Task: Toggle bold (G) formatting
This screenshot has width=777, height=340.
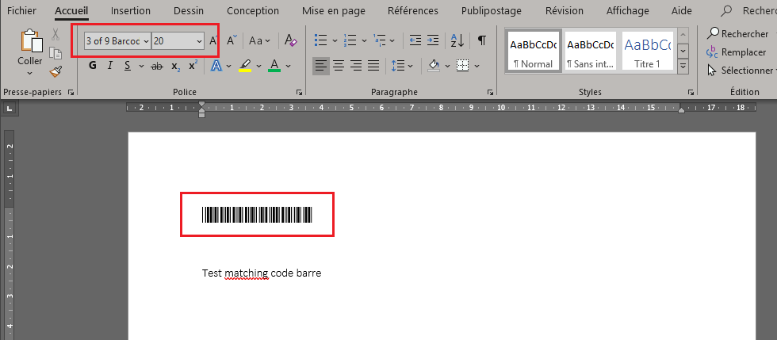Action: pyautogui.click(x=93, y=66)
